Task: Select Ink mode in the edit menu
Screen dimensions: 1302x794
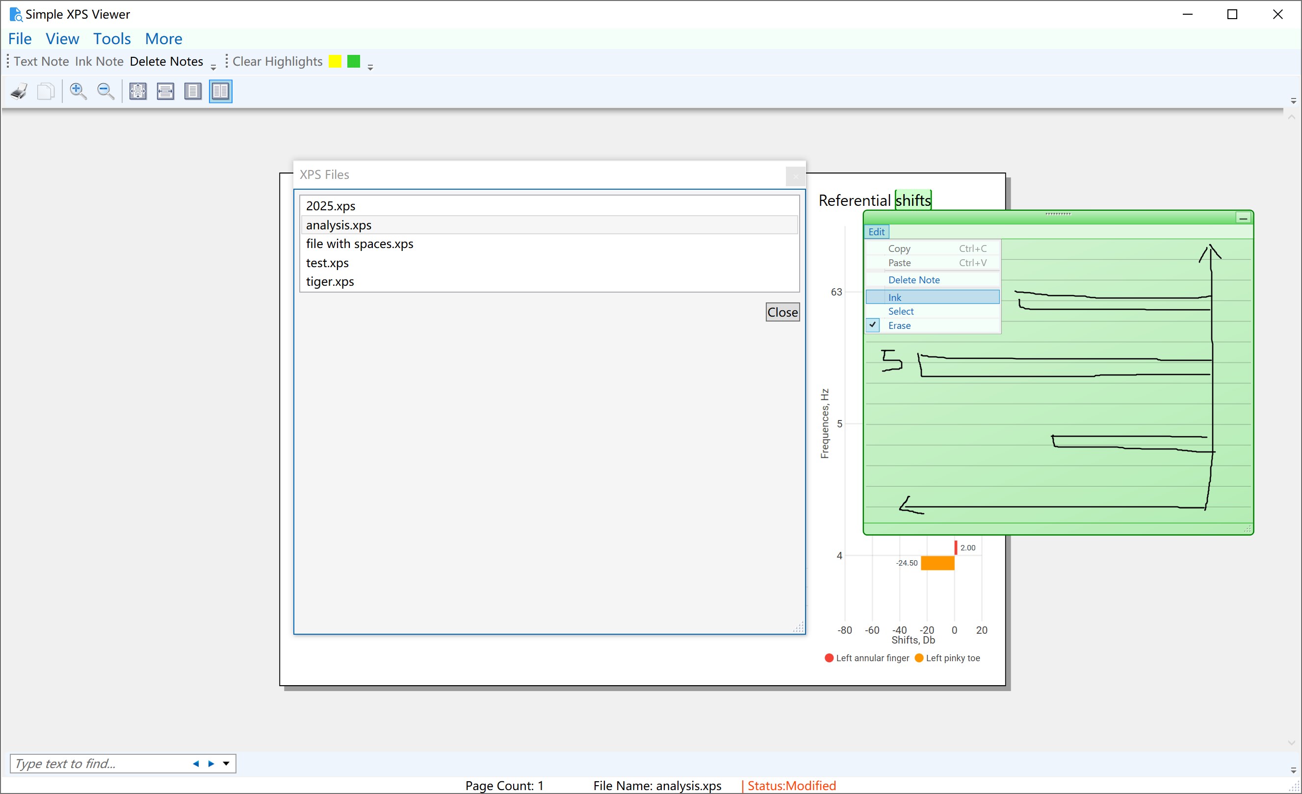Action: coord(895,297)
